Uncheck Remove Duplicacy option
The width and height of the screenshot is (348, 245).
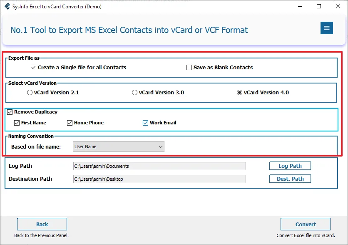point(10,112)
